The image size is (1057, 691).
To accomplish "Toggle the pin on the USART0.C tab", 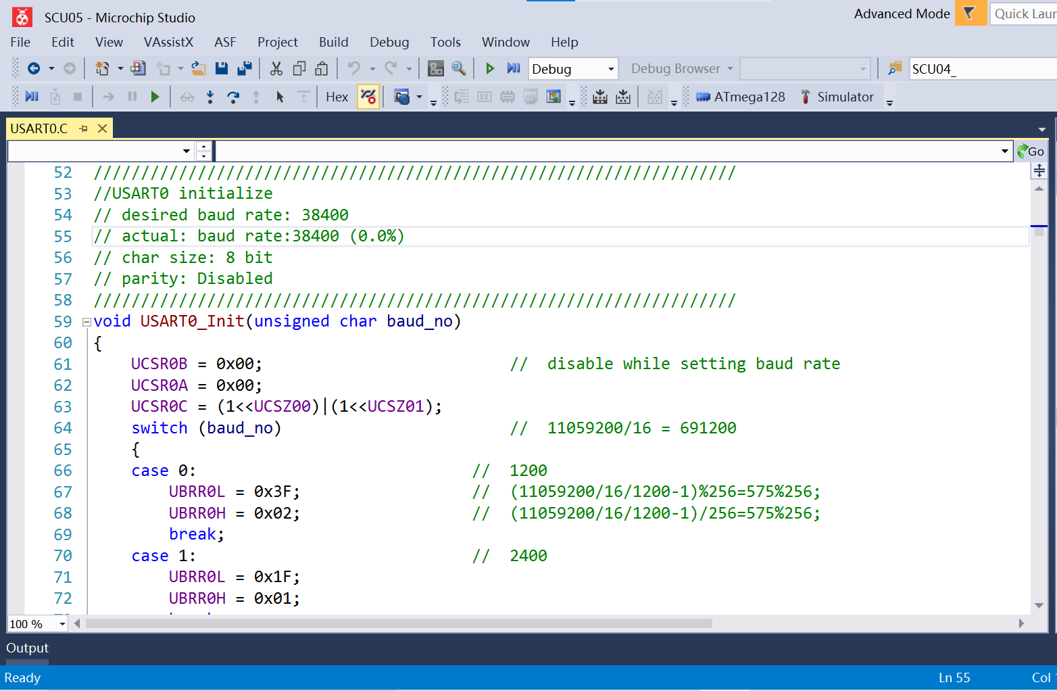I will [83, 128].
